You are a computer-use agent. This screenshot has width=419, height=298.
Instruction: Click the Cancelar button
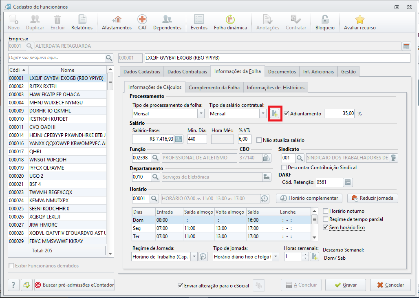click(390, 285)
